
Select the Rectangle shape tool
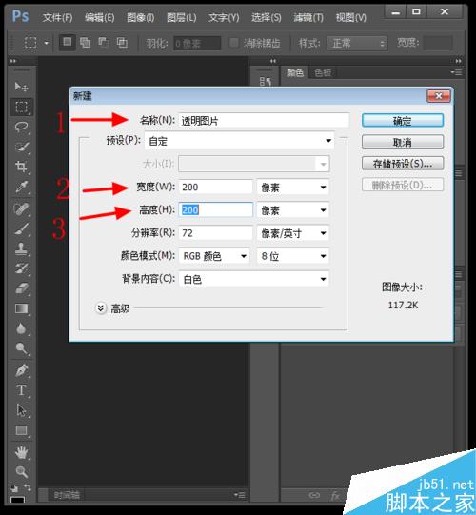21,430
